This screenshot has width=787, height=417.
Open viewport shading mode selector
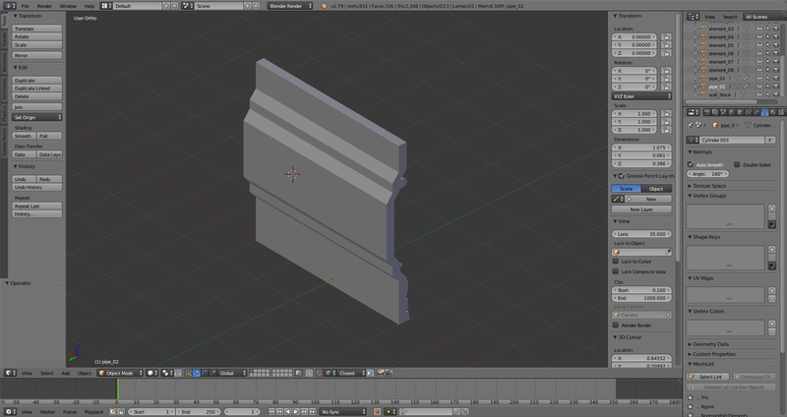coord(152,373)
